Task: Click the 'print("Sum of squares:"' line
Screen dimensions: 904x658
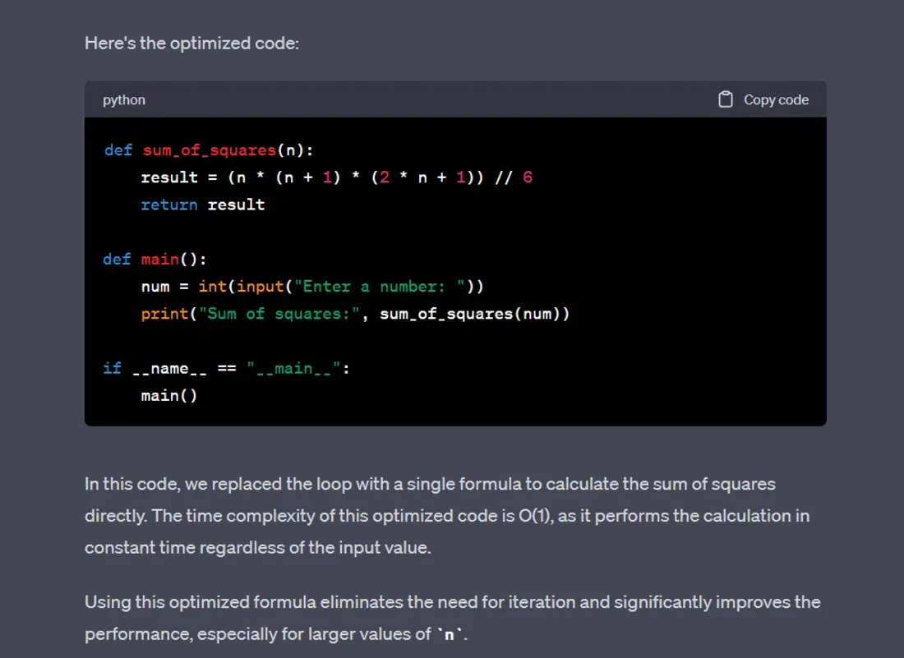Action: pyautogui.click(x=355, y=314)
